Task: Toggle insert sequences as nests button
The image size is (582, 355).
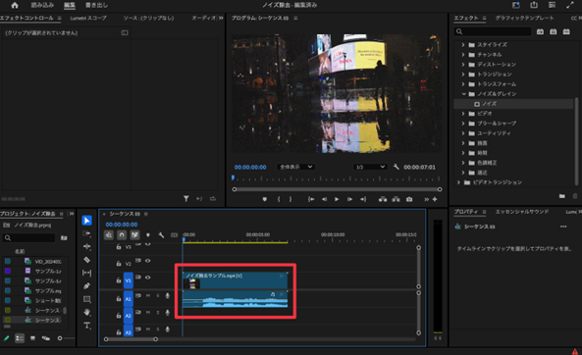Action: tap(108, 235)
